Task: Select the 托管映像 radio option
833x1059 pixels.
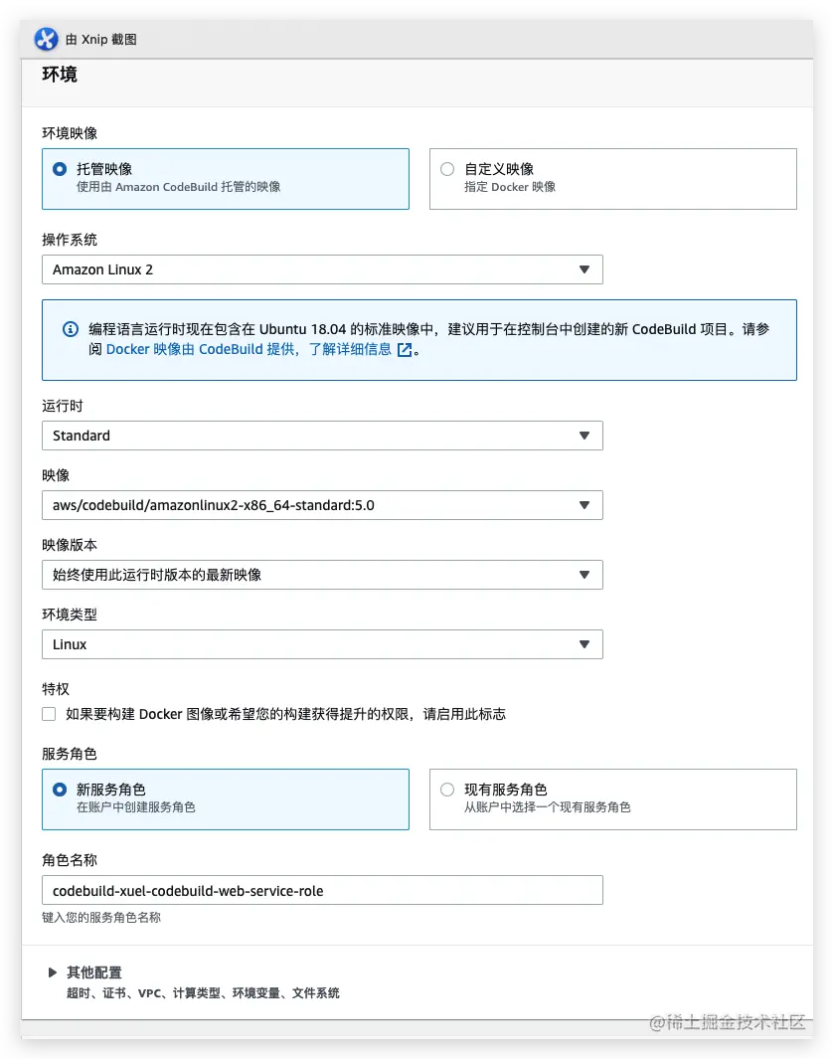Action: pos(60,169)
